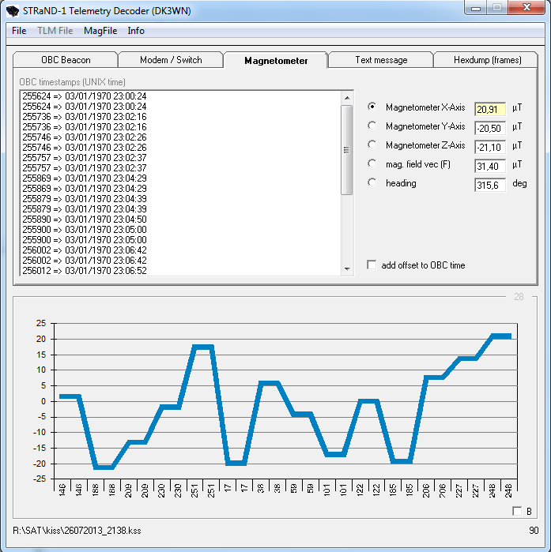Switch to the OBC Beacon tab
The height and width of the screenshot is (552, 551).
66,60
